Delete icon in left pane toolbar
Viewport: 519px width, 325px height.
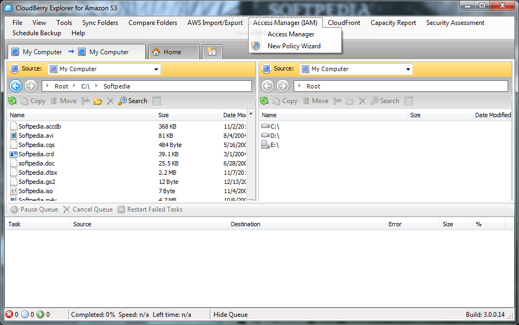(111, 101)
